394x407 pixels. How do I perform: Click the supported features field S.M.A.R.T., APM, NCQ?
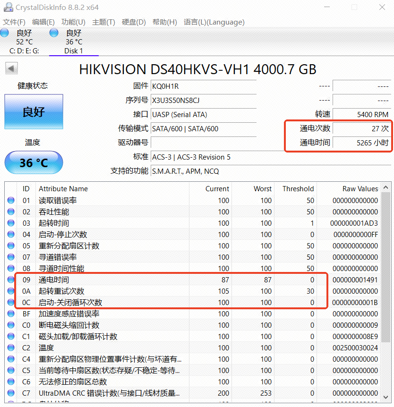271,171
